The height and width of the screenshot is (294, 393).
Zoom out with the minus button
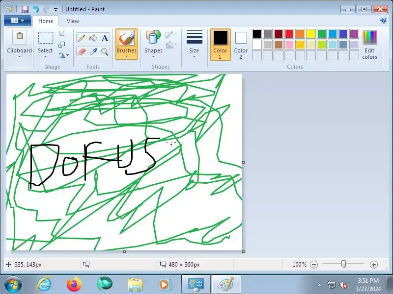314,265
